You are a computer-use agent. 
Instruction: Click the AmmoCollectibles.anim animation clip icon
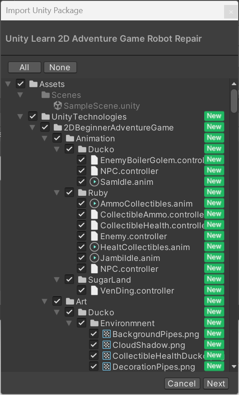(94, 203)
